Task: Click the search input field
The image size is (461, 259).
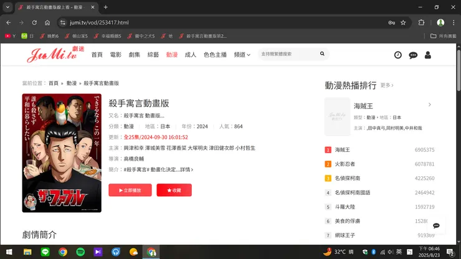Action: (288, 54)
